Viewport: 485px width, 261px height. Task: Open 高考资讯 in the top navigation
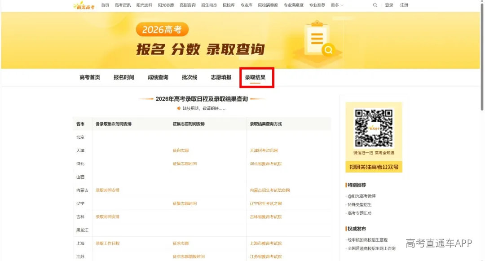(x=123, y=5)
